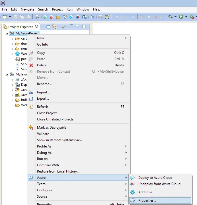The image size is (197, 205).
Task: Choose Export... in the context menu
Action: (x=79, y=99)
